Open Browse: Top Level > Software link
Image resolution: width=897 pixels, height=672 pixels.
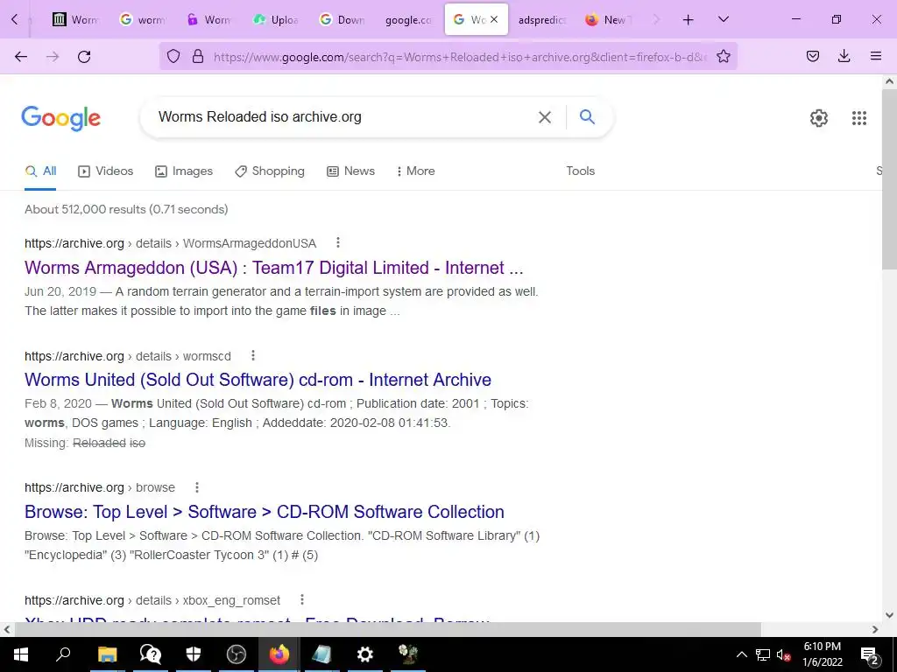tap(265, 511)
